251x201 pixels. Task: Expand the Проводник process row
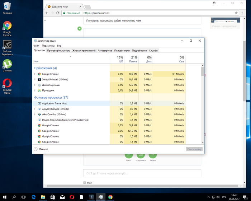(34, 90)
